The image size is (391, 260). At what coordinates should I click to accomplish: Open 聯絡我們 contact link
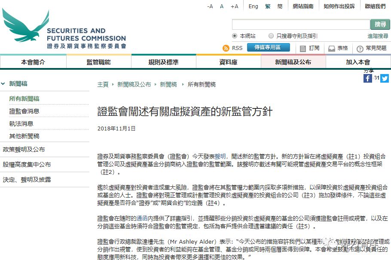[375, 6]
